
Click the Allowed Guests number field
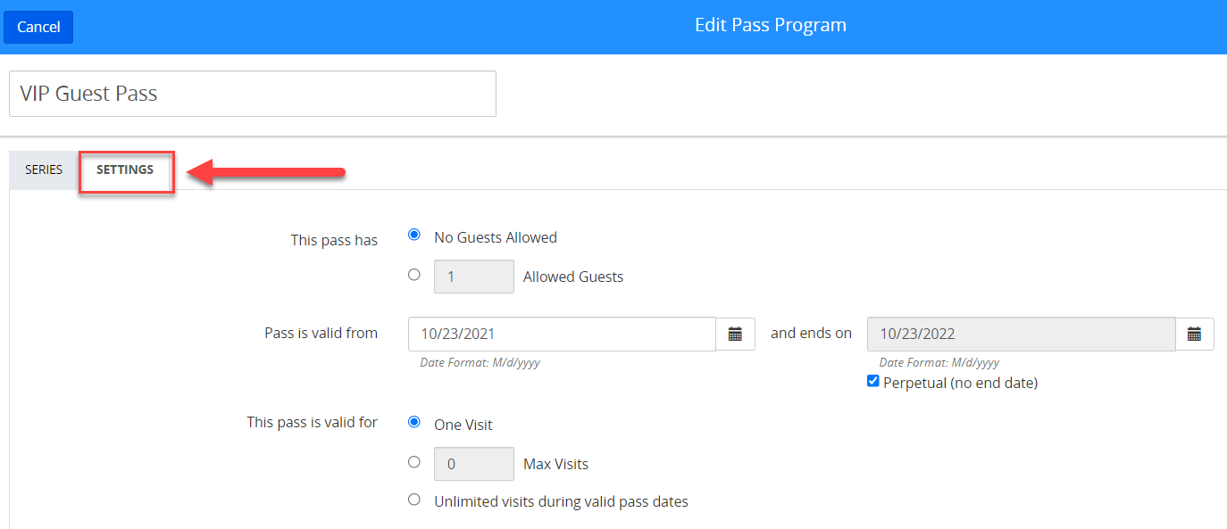coord(473,276)
